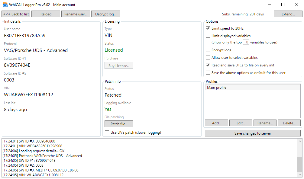Click Patch file button
This screenshot has width=304, height=179.
click(119, 124)
